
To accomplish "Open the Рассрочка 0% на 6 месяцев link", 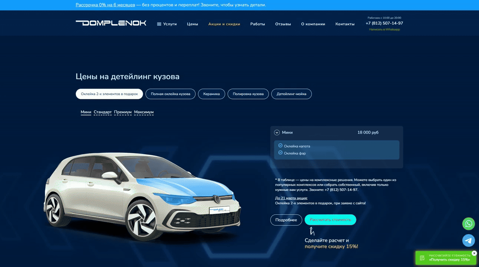I will pos(105,5).
